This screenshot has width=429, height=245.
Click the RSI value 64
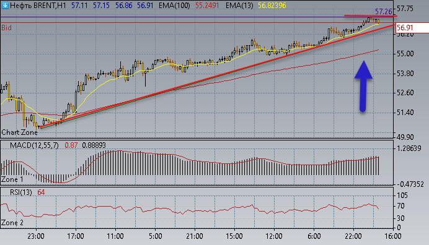point(41,192)
